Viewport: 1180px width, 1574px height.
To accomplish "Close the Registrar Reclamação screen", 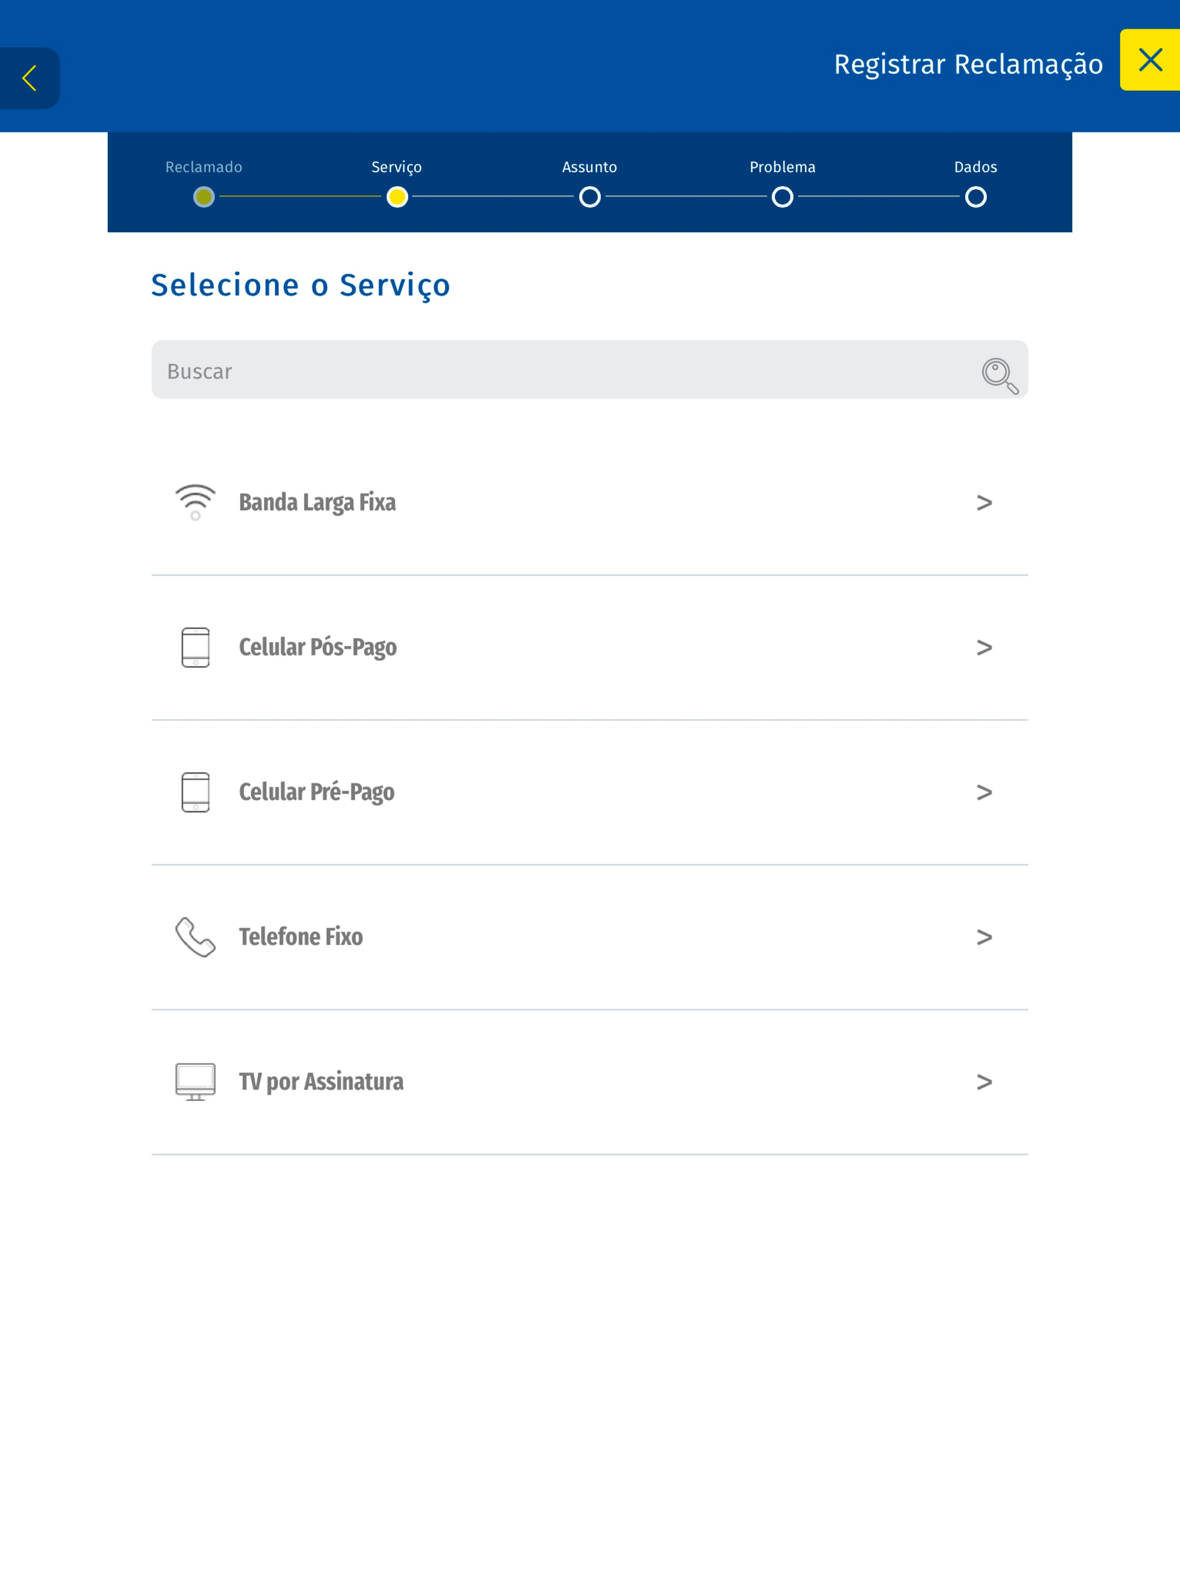I will (1149, 60).
